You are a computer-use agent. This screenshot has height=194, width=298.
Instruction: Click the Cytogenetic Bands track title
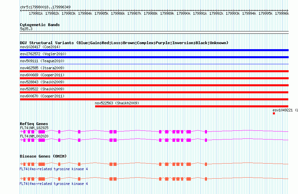click(x=40, y=25)
